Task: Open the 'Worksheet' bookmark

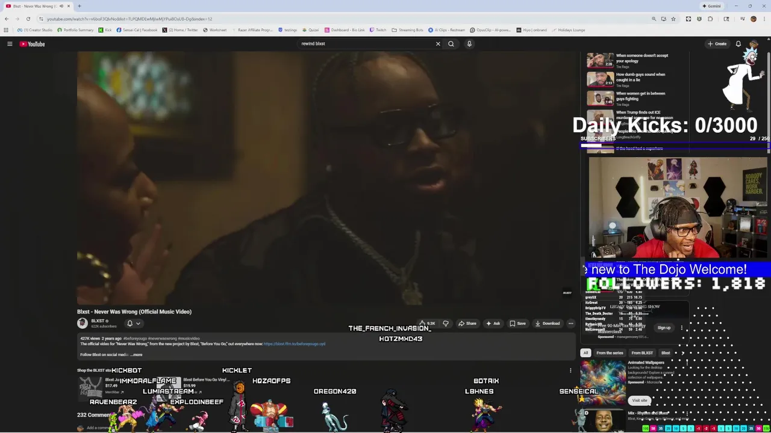Action: point(215,30)
